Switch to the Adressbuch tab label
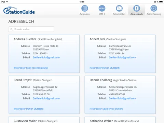This screenshot has width=164, height=123. (137, 14)
